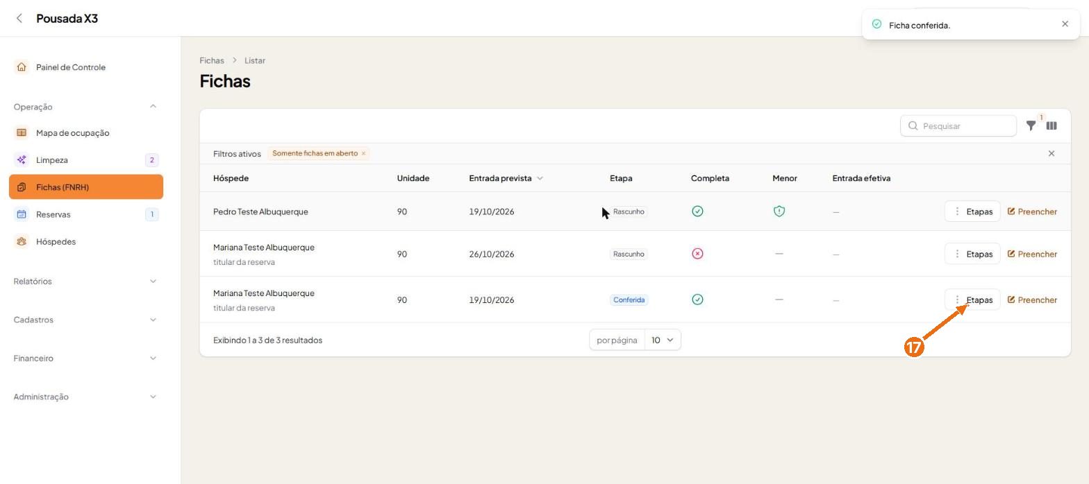Click Preencher for Pedro Teste Albuquerque
Screen dimensions: 1089x484
click(1032, 211)
